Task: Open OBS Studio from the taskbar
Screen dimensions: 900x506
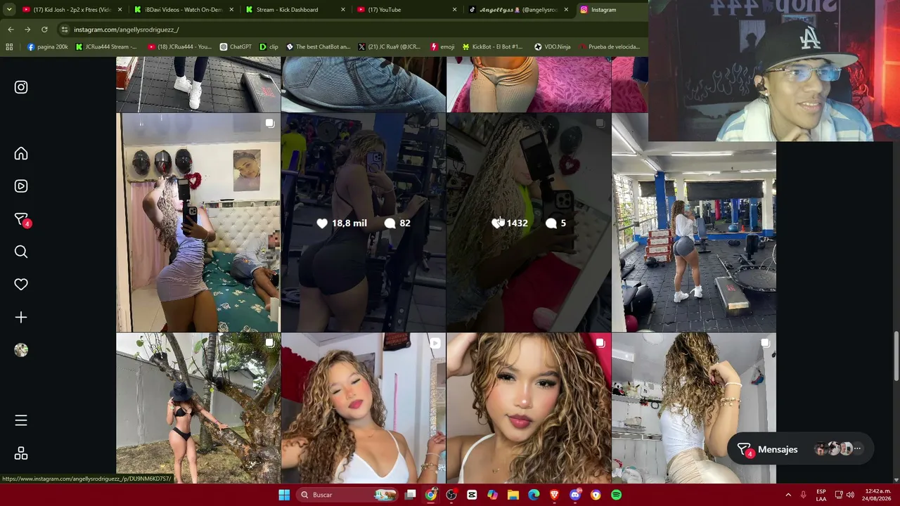Action: coord(451,495)
